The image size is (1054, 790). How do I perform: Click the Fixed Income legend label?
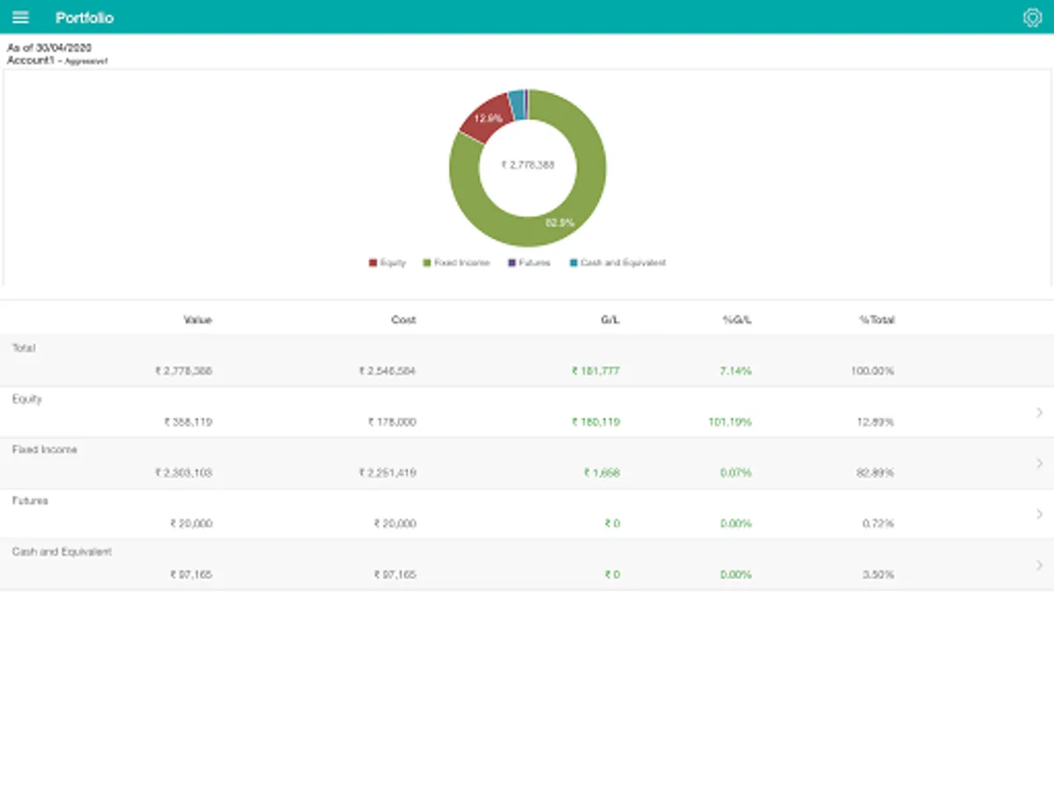(x=462, y=262)
